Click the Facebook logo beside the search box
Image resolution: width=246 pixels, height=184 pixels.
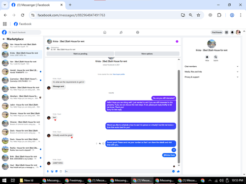(4, 32)
